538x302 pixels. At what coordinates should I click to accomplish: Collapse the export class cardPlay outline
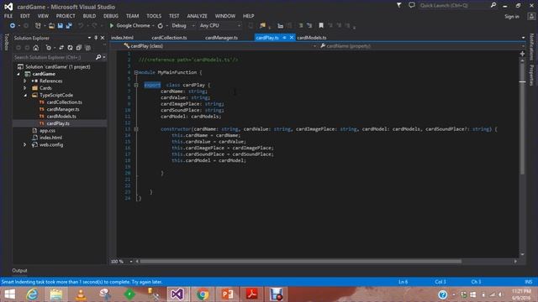pyautogui.click(x=136, y=85)
